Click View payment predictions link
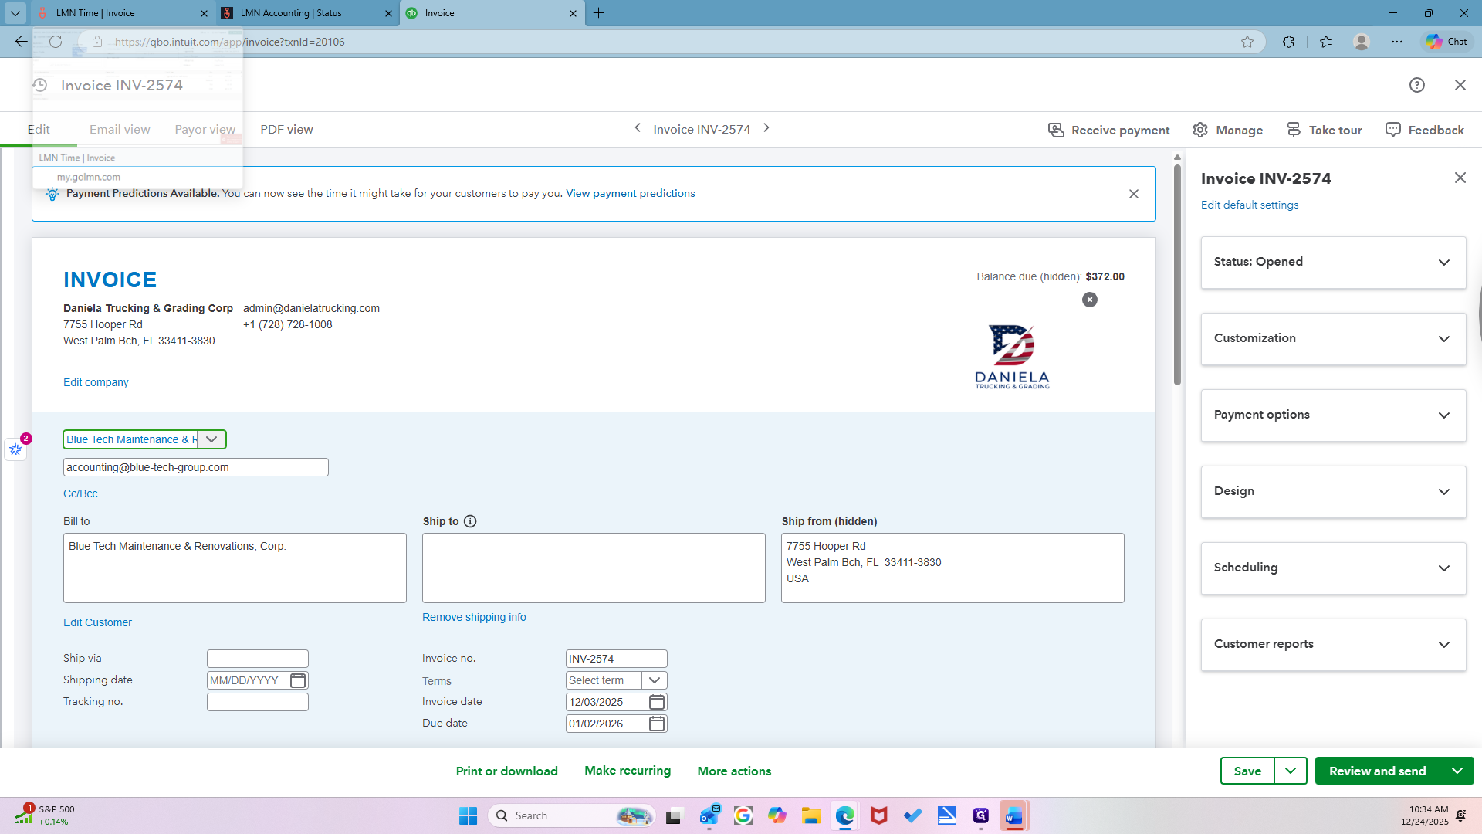The width and height of the screenshot is (1482, 834). tap(631, 194)
